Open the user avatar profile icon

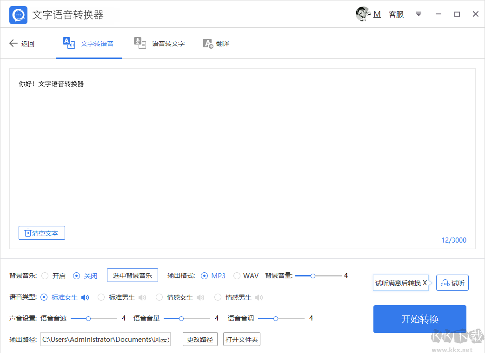(363, 14)
